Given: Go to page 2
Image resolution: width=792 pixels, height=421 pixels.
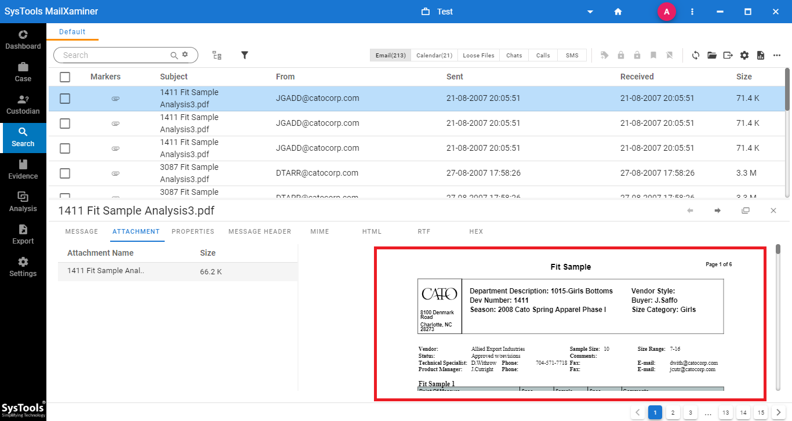Looking at the screenshot, I should point(673,412).
